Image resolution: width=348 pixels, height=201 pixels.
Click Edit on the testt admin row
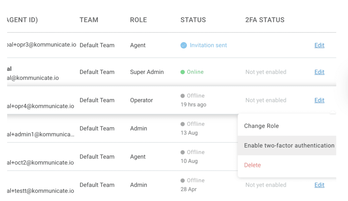(319, 185)
